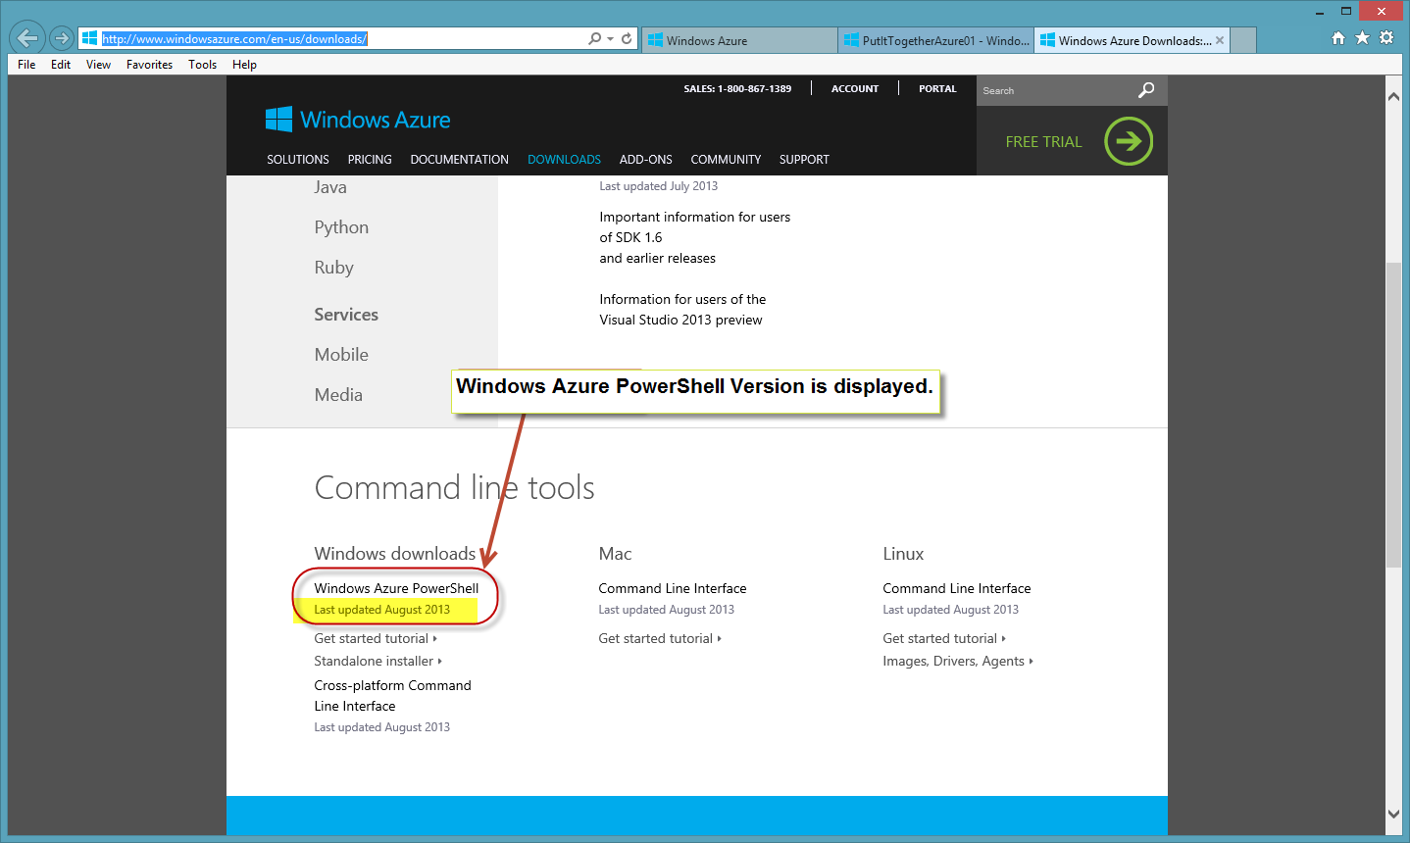Refresh the page with the reload icon

click(x=627, y=38)
